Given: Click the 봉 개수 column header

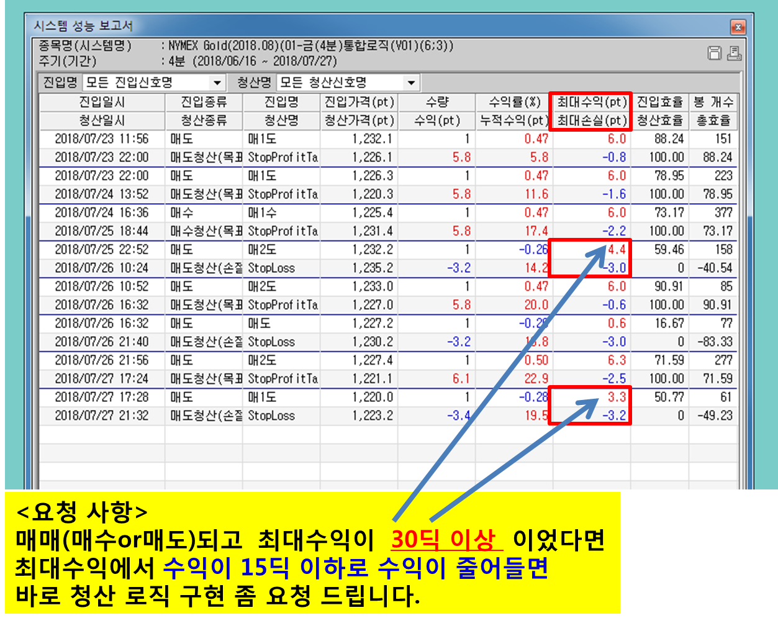Looking at the screenshot, I should pyautogui.click(x=713, y=102).
